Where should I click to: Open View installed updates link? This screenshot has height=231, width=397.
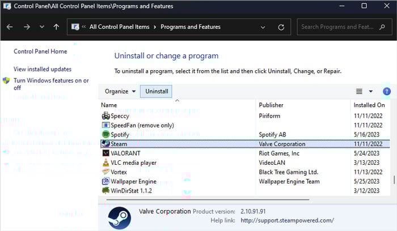[43, 69]
